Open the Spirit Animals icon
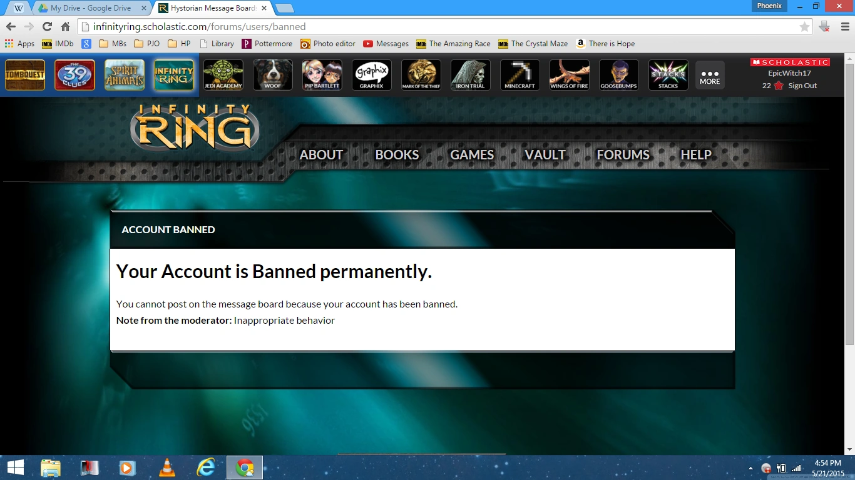The image size is (855, 480). click(x=124, y=75)
